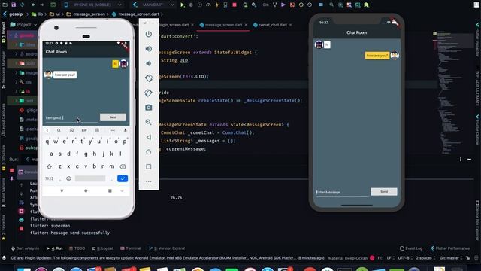Open Run panel options (vertical dots)
This screenshot has width=481, height=271.
(461, 159)
